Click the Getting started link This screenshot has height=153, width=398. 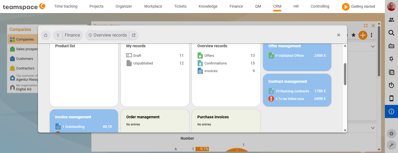[363, 6]
